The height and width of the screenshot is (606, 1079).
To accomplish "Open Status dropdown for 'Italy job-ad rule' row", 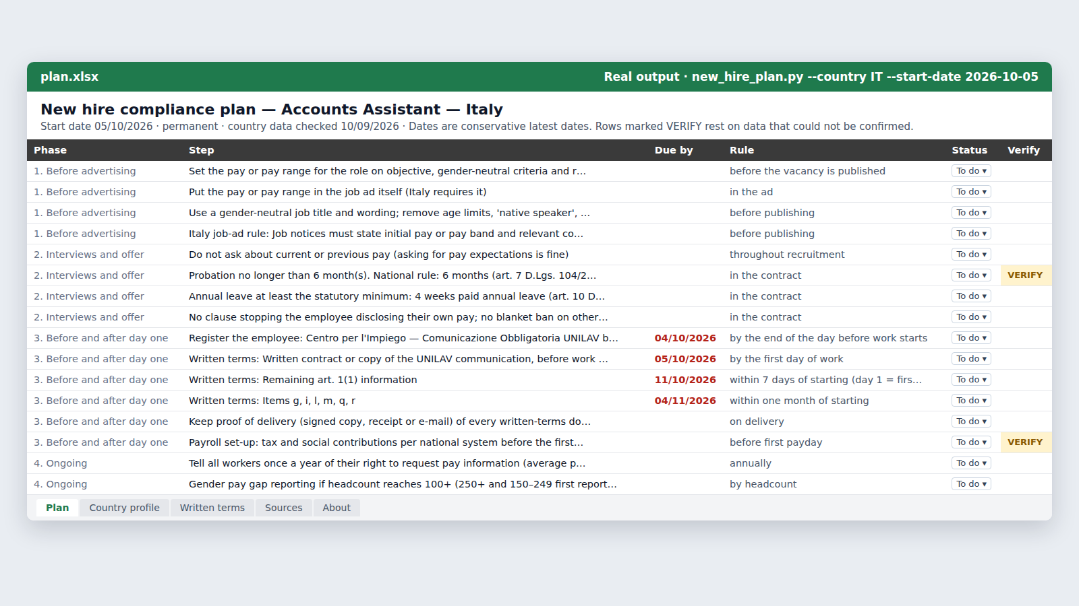I will pos(971,234).
